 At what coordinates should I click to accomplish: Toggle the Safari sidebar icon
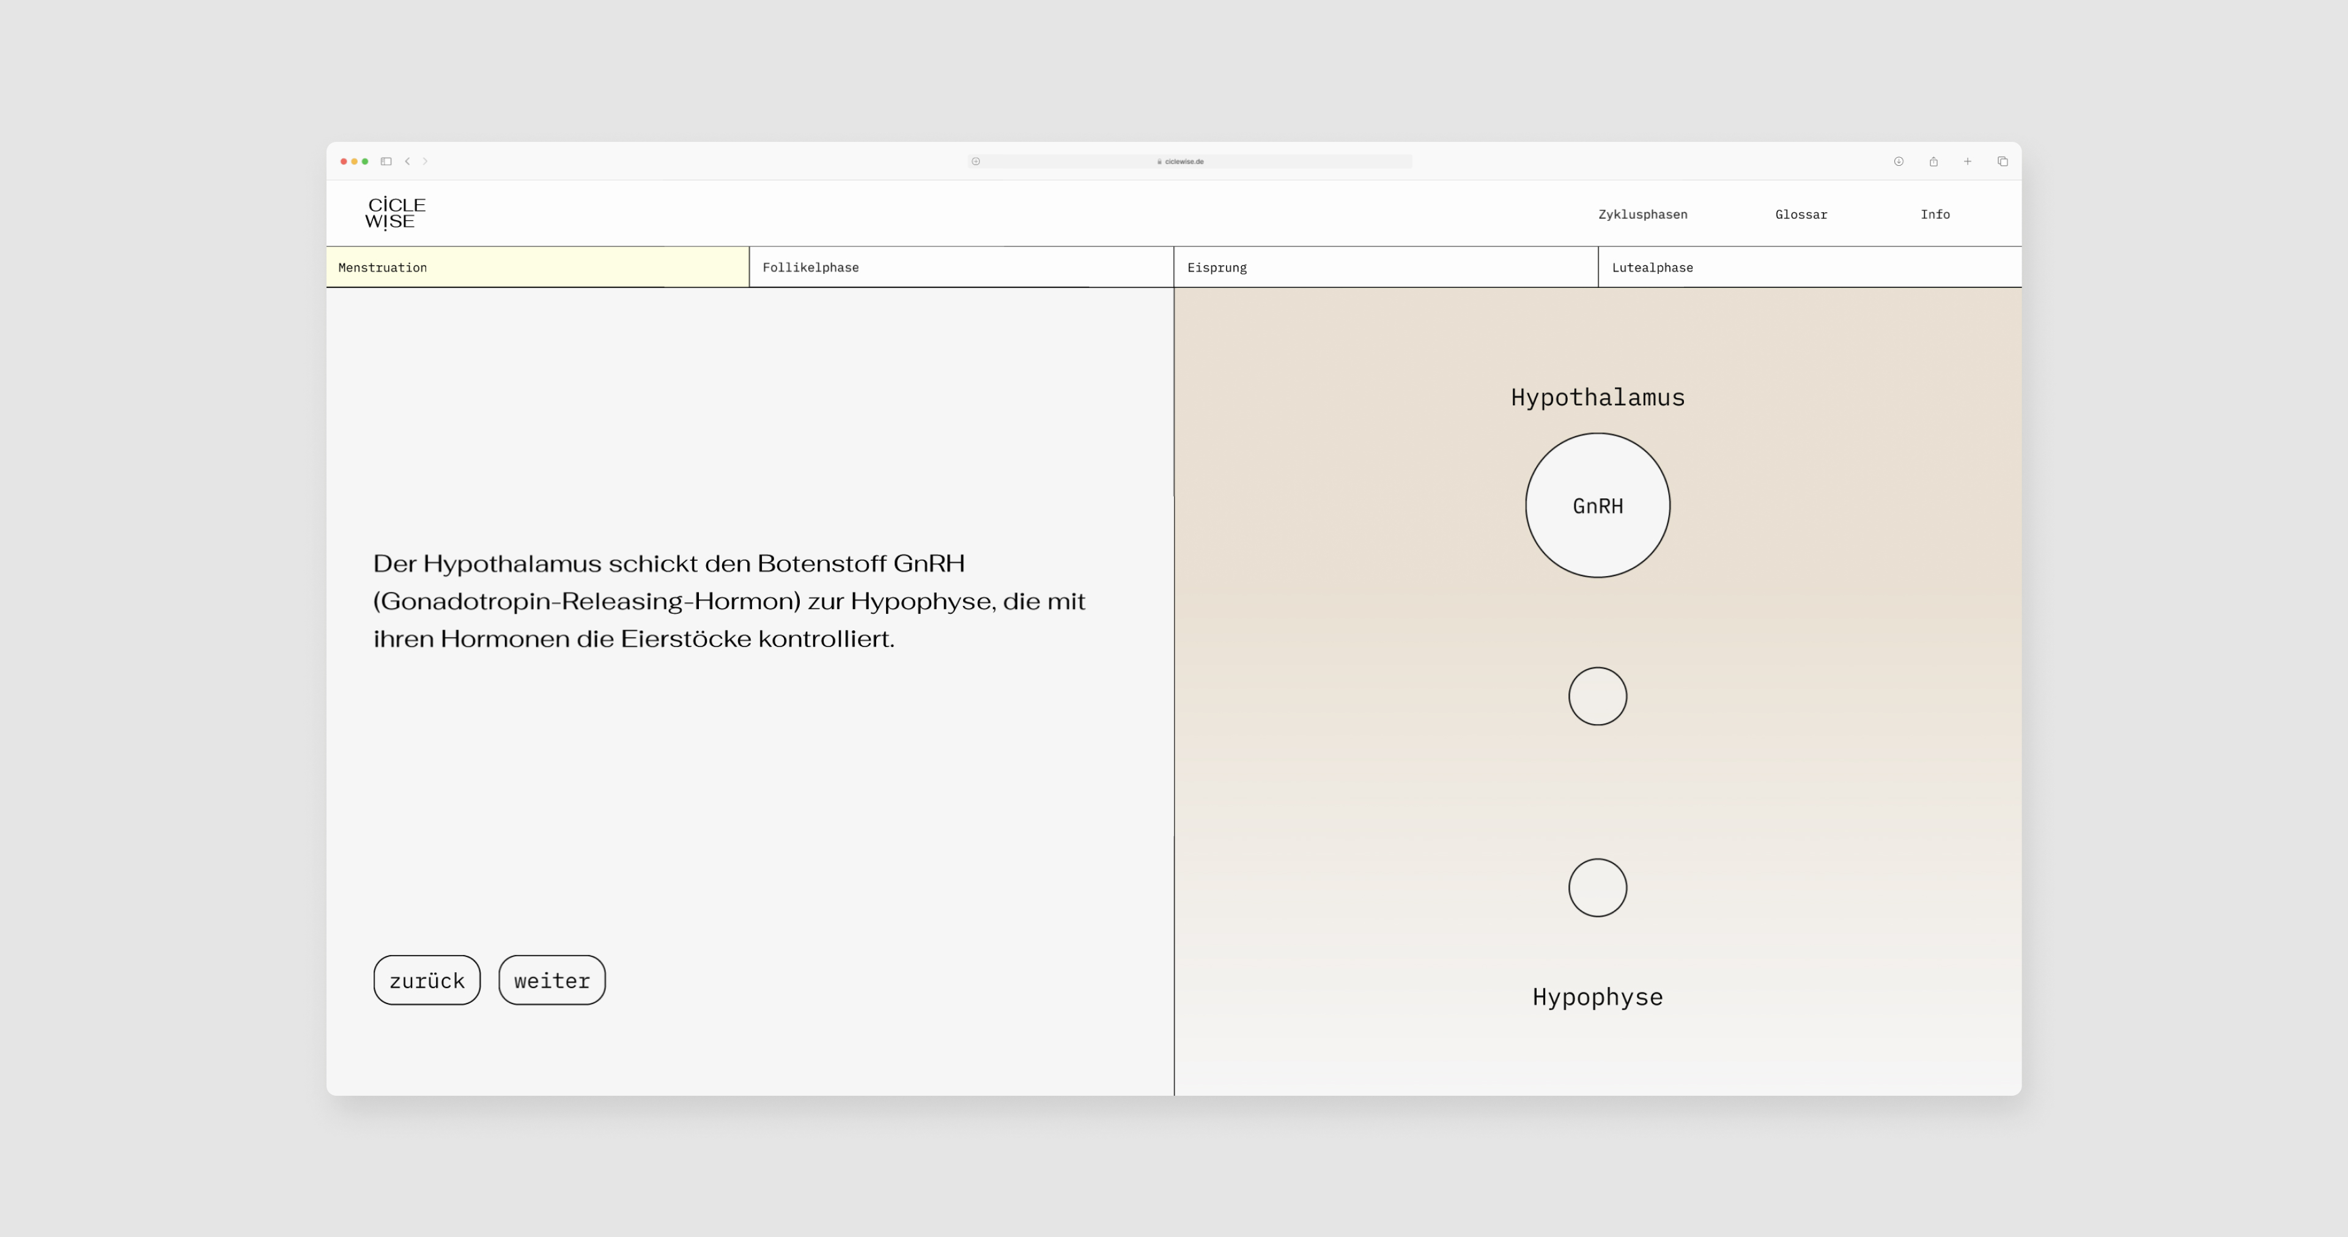click(x=386, y=161)
